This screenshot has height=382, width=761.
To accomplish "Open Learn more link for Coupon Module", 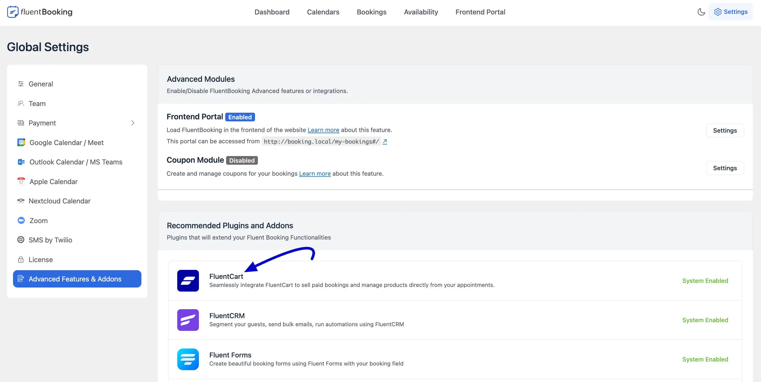I will pyautogui.click(x=315, y=174).
